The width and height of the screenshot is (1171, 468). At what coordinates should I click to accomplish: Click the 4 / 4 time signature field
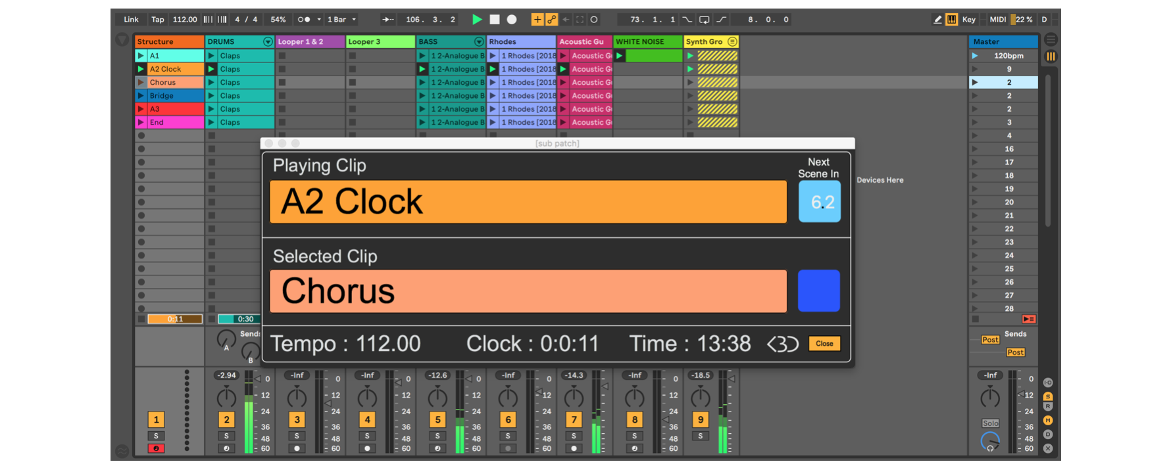click(247, 20)
